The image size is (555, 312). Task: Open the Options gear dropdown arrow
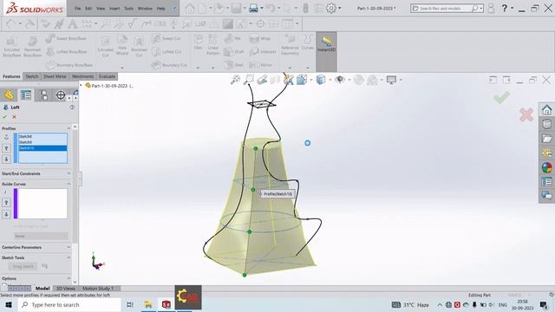(x=339, y=8)
